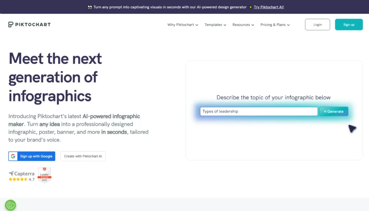This screenshot has width=369, height=211.
Task: Expand the Why Piktochart chevron
Action: (x=197, y=25)
